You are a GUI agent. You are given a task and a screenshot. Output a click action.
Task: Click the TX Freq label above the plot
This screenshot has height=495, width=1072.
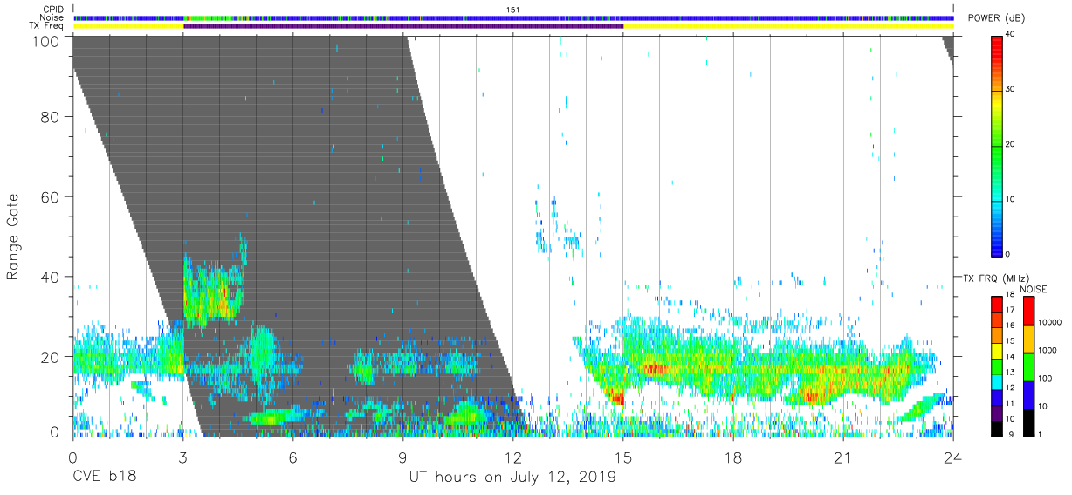[46, 26]
